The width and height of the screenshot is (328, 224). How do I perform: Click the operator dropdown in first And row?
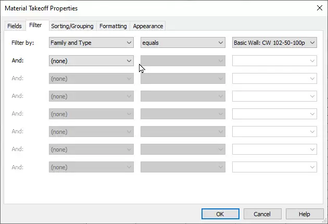(x=182, y=61)
